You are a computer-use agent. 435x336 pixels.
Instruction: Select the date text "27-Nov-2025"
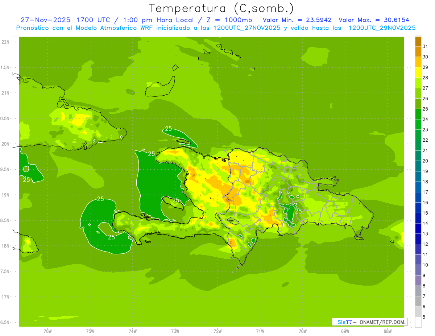click(x=46, y=20)
